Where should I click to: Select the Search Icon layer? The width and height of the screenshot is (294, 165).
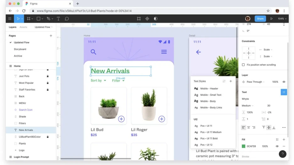(25, 110)
